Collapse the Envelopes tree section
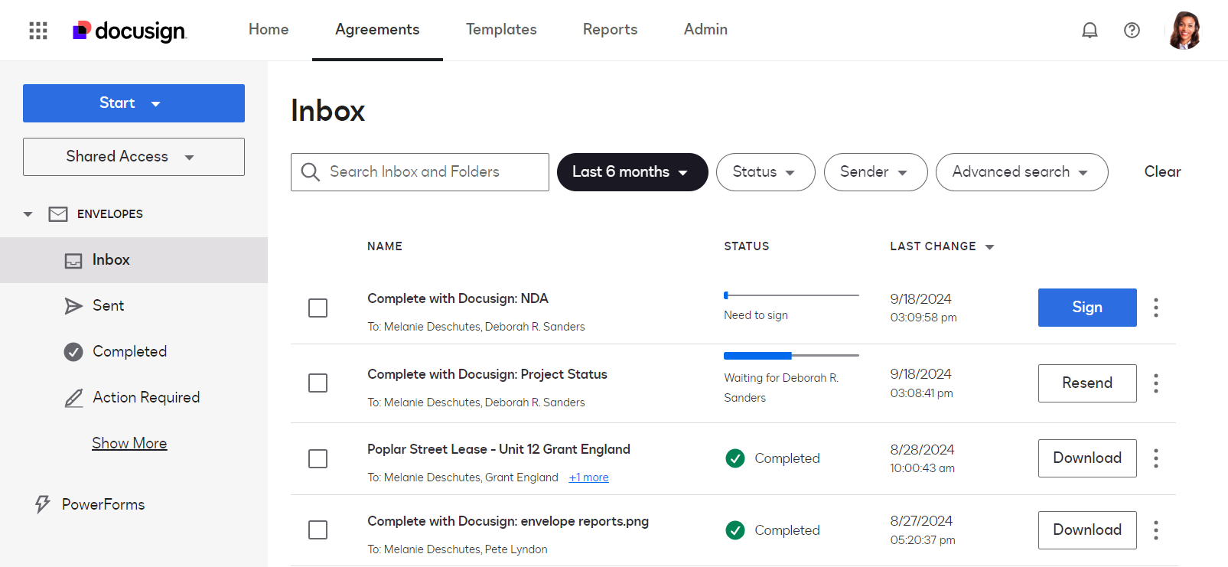The height and width of the screenshot is (567, 1228). coord(28,214)
